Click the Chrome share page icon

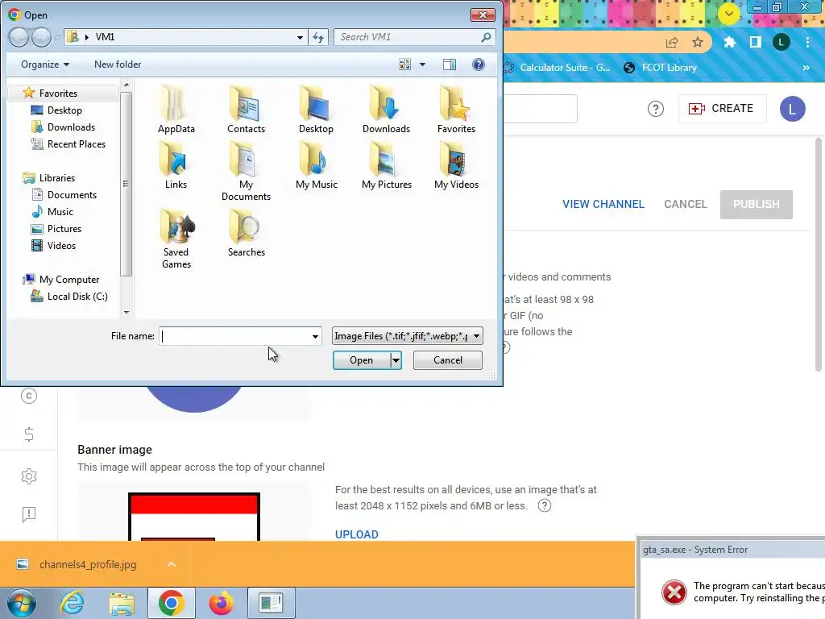tap(671, 42)
